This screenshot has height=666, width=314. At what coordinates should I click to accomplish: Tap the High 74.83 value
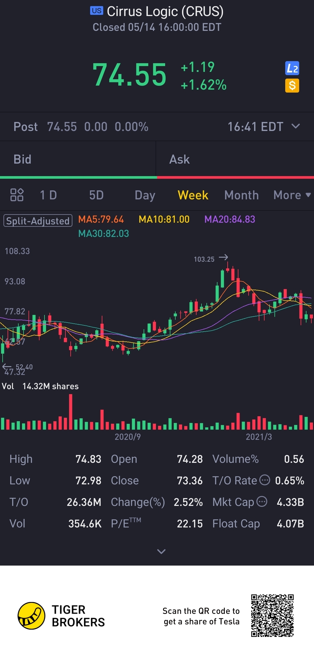(88, 459)
